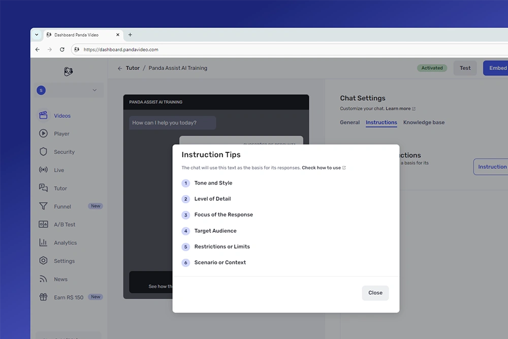Image resolution: width=508 pixels, height=339 pixels.
Task: Open the News feed icon
Action: pyautogui.click(x=43, y=279)
